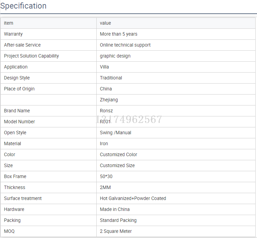Select 'Hot Galvanized+Powder Coated' cell
Image resolution: width=257 pixels, height=238 pixels.
(133, 198)
